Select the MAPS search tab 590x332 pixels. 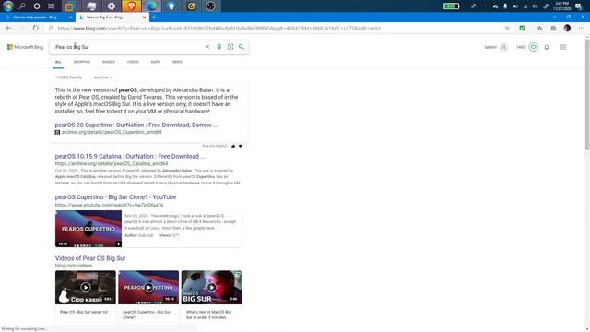pos(156,62)
